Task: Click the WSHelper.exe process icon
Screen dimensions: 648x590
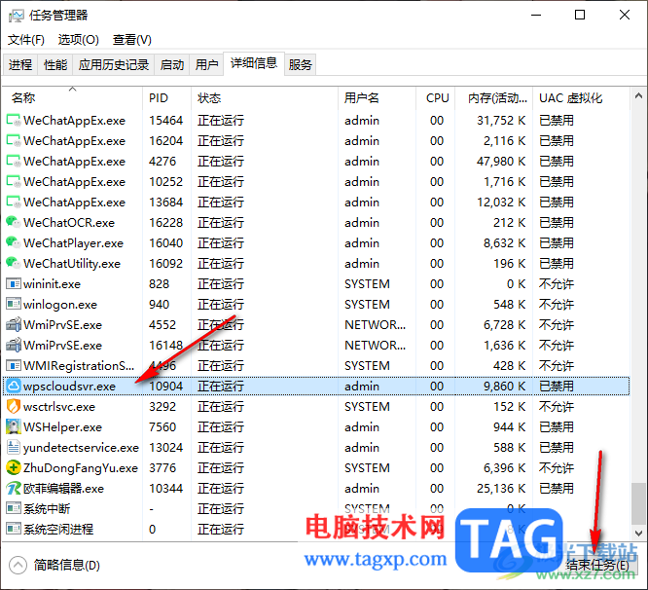Action: 14,426
